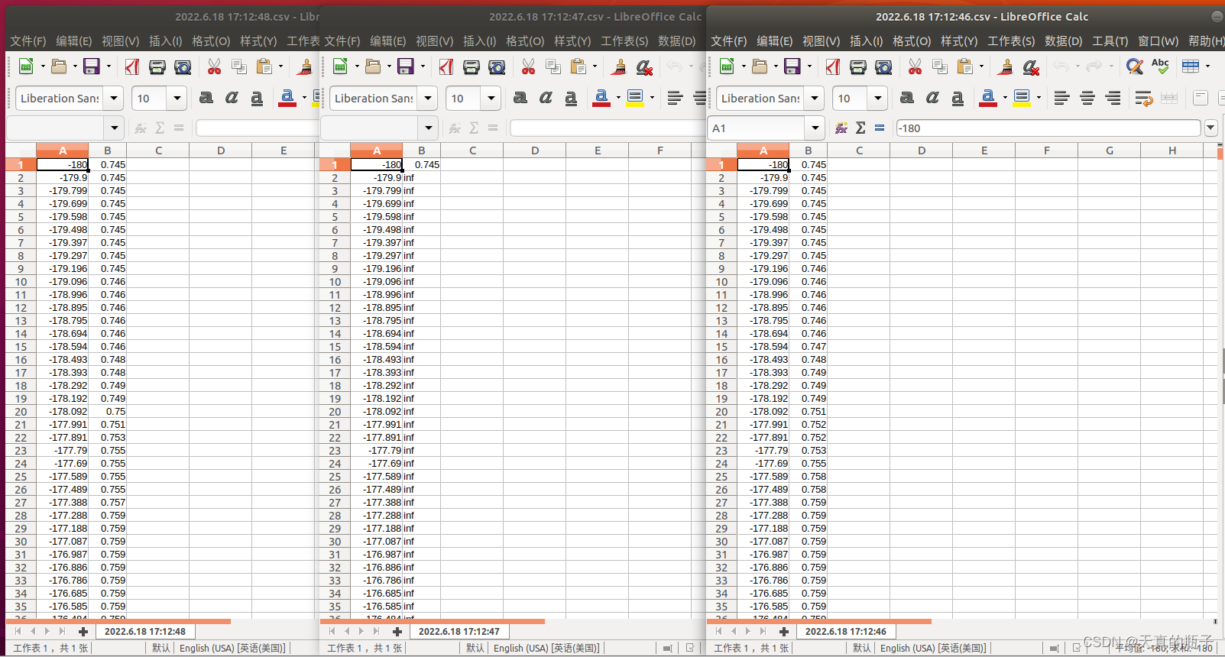Select sheet tab 2022.6.18 17:12:46
The image size is (1225, 657).
845,632
